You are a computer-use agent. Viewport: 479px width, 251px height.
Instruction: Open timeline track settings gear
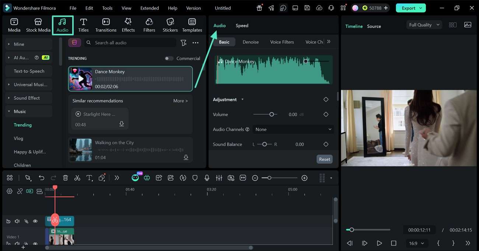tap(10, 191)
